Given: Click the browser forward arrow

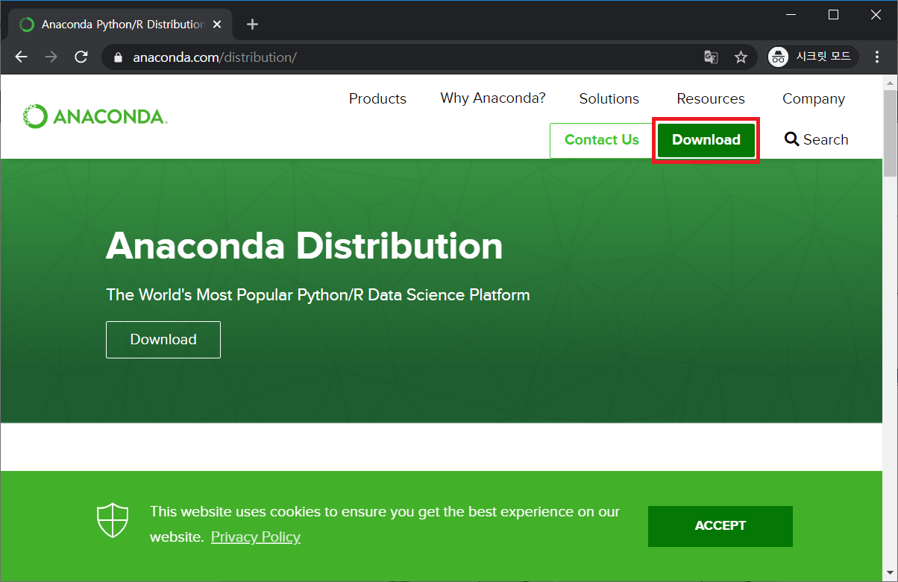Looking at the screenshot, I should tap(51, 57).
